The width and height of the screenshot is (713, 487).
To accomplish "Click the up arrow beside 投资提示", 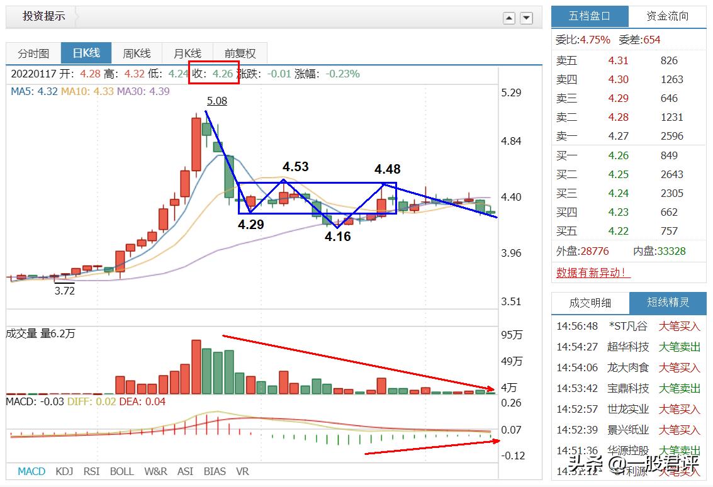I will (x=508, y=18).
